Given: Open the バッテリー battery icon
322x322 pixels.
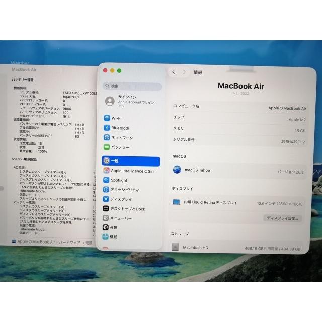Looking at the screenshot, I should [x=107, y=147].
